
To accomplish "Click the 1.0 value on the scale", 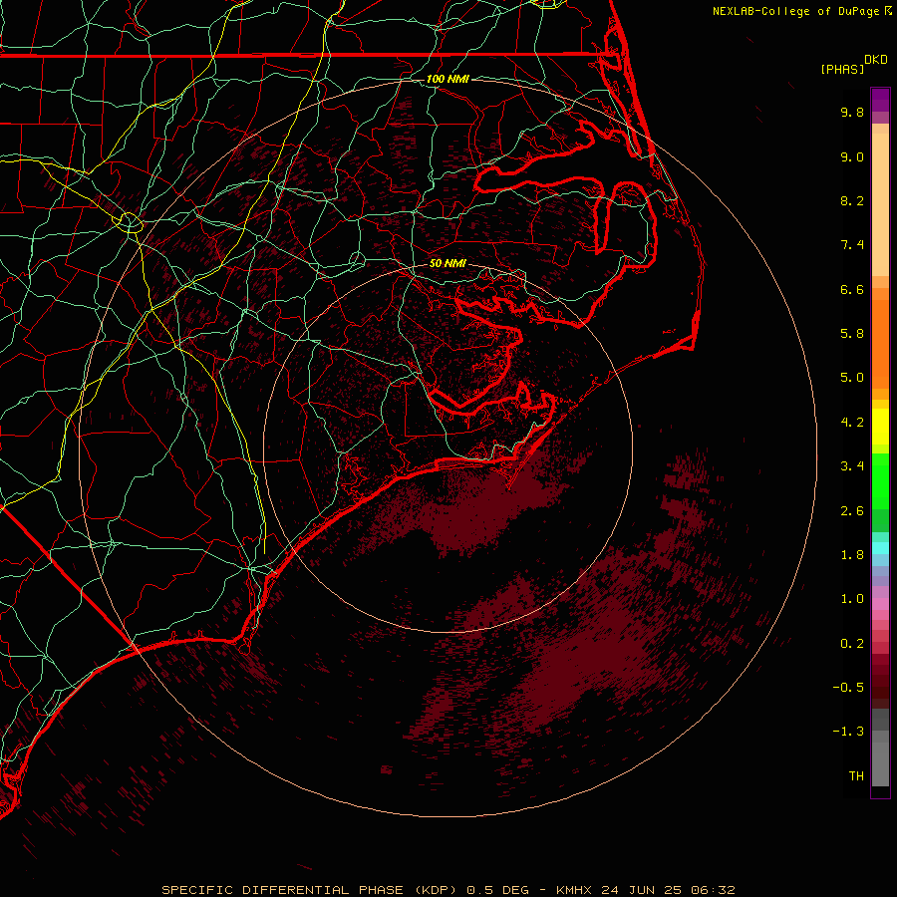I will pos(852,599).
